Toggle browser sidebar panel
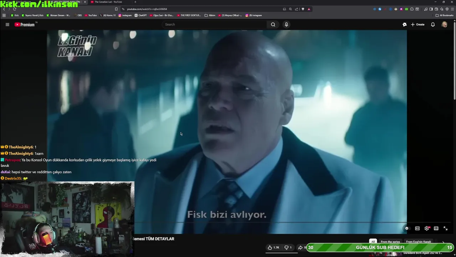The height and width of the screenshot is (257, 456). point(431,9)
